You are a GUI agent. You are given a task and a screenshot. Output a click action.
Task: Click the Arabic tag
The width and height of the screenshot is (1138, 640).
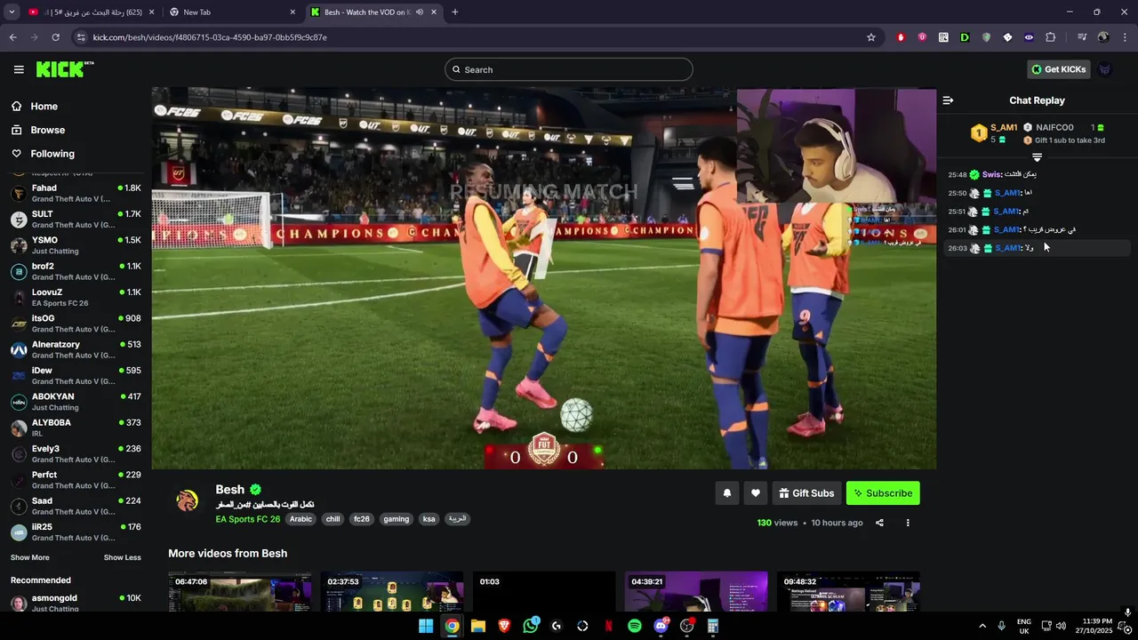(x=301, y=519)
